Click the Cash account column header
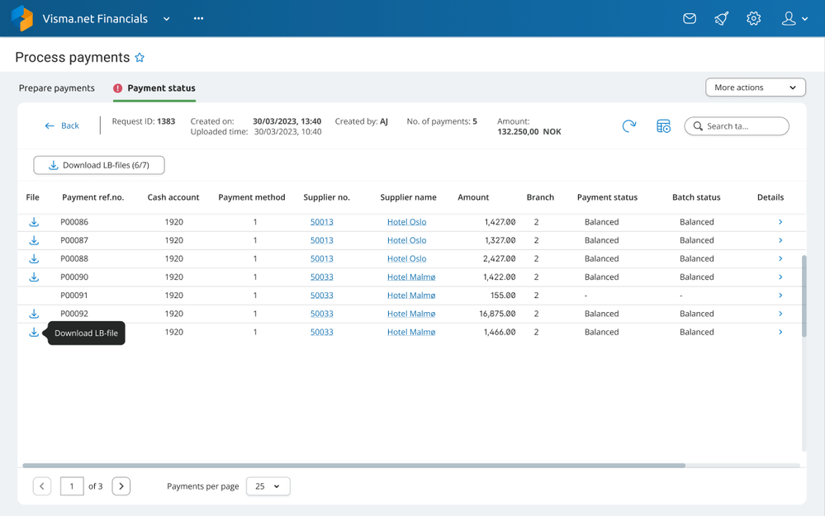Image resolution: width=825 pixels, height=516 pixels. [173, 197]
